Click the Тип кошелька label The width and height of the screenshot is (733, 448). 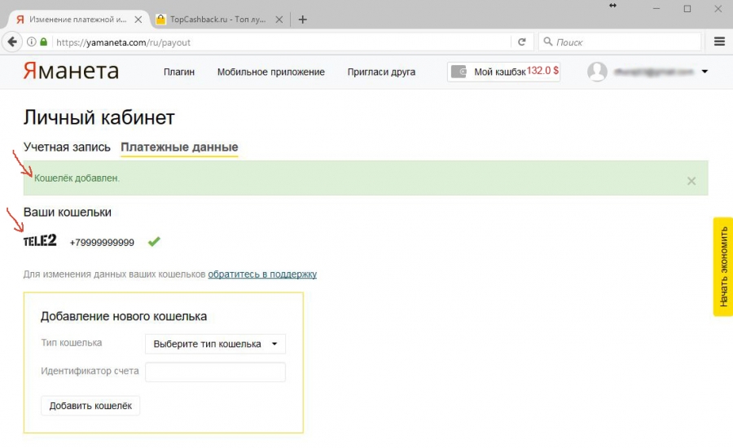(72, 342)
